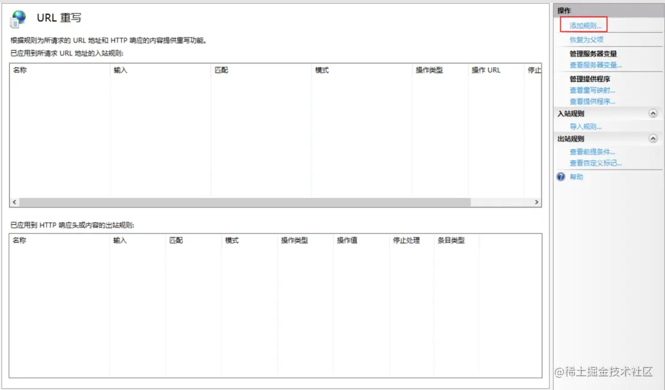The image size is (665, 390).
Task: Click the 操作 panel title
Action: click(564, 10)
